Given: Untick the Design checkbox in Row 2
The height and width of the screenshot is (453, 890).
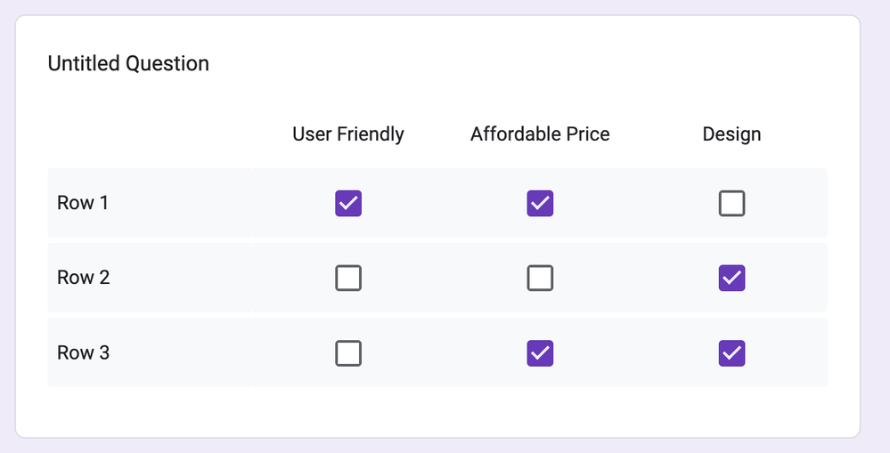Looking at the screenshot, I should coord(731,279).
